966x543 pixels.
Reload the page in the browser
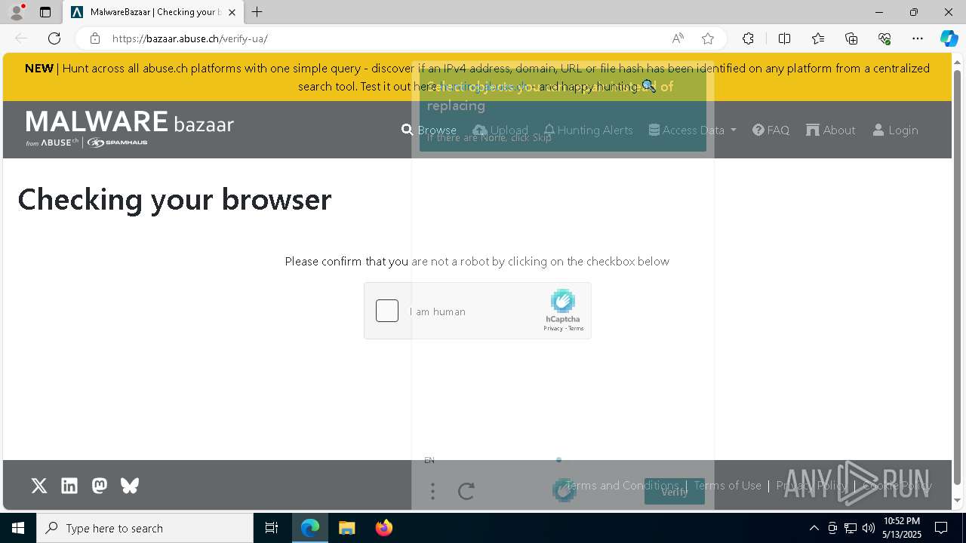(54, 38)
